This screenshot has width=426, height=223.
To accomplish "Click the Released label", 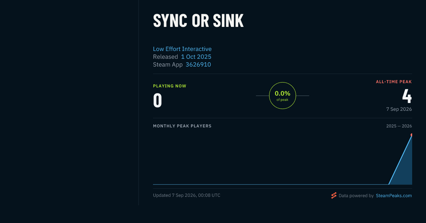I will tap(165, 57).
